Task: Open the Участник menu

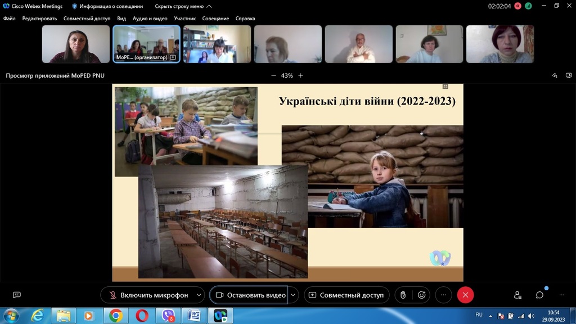Action: (184, 19)
